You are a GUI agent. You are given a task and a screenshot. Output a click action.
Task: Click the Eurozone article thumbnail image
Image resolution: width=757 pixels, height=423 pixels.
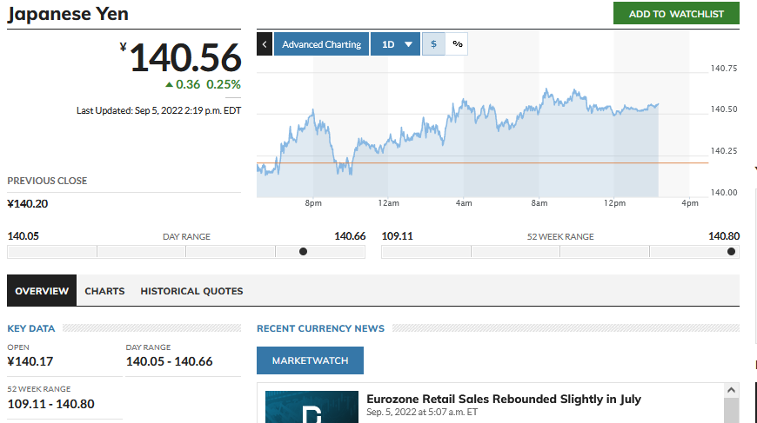tap(312, 407)
